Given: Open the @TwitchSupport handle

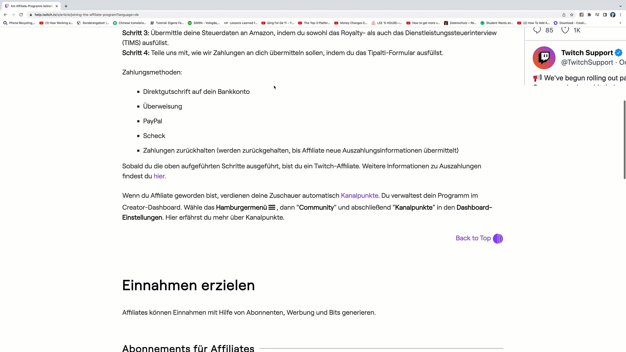Looking at the screenshot, I should pyautogui.click(x=587, y=63).
